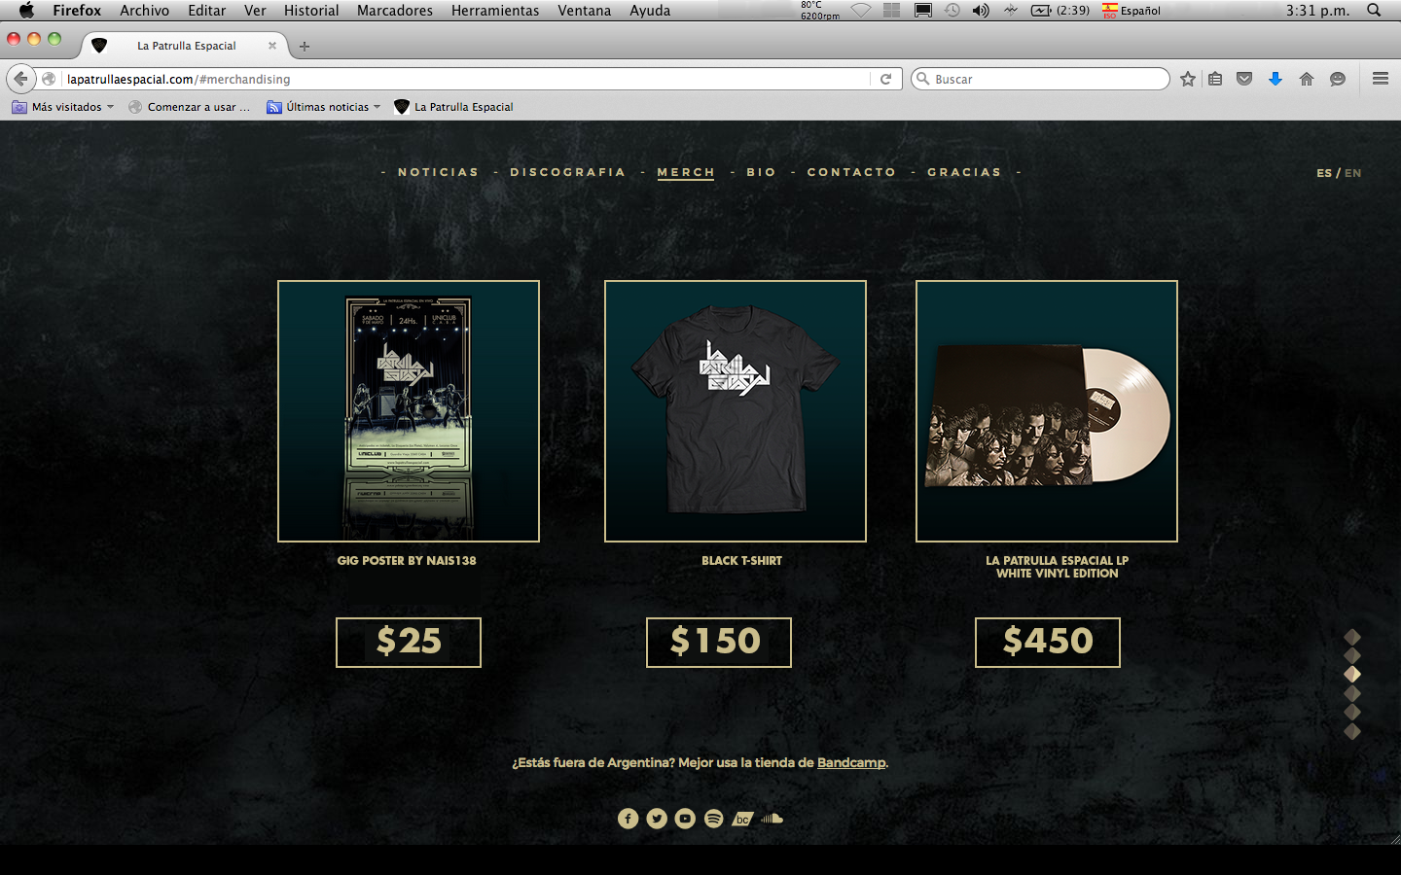Follow the Bandcamp store link
Viewport: 1401px width, 875px height.
pos(851,762)
